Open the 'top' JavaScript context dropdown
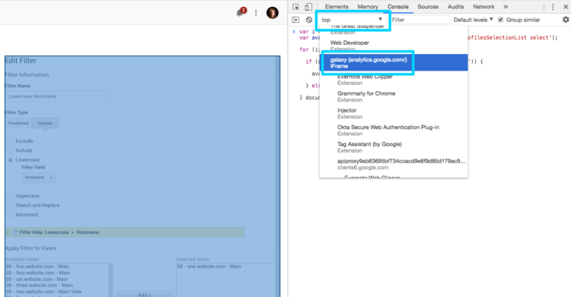571x297 pixels. 352,20
